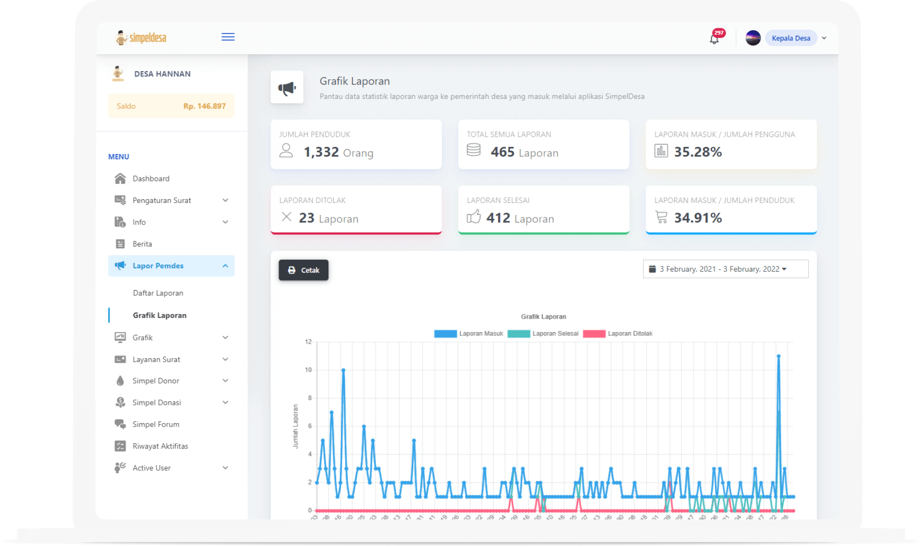Click the Simpel Forum chat icon
The image size is (922, 547).
pyautogui.click(x=120, y=424)
